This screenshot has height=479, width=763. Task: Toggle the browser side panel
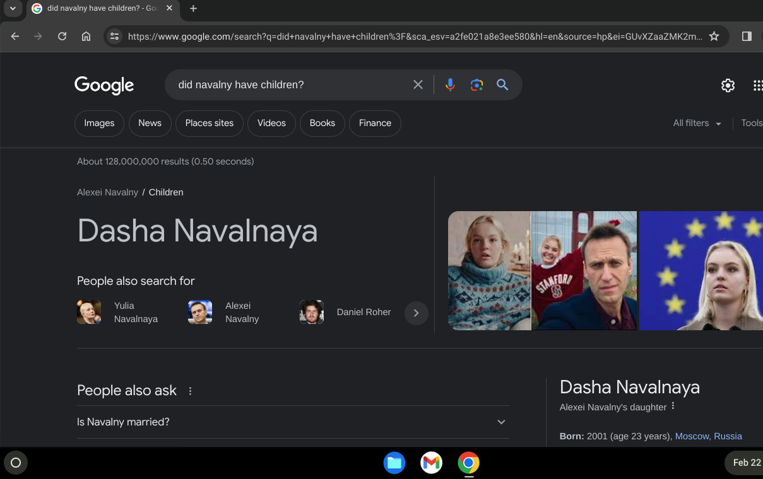(x=747, y=36)
